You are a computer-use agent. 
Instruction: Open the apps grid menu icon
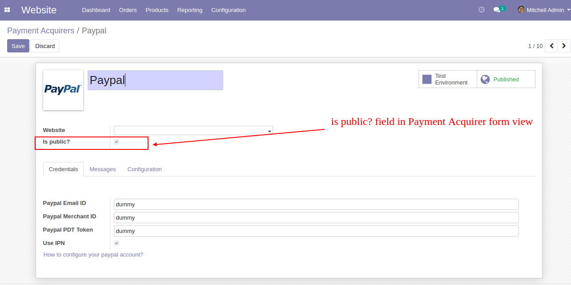[7, 10]
